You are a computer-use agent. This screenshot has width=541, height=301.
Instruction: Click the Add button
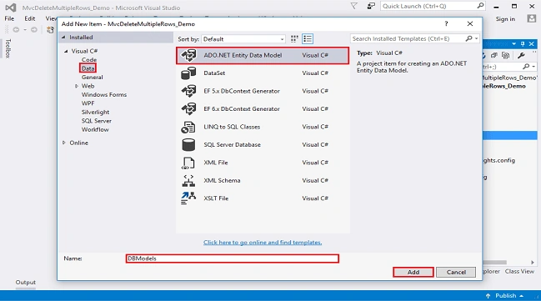[413, 272]
